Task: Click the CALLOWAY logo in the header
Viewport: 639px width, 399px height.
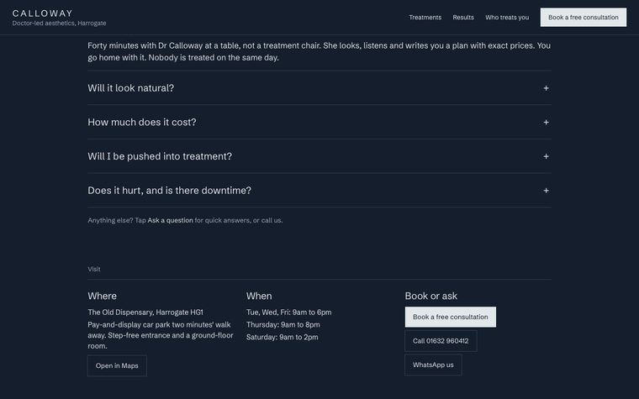Action: pos(42,13)
